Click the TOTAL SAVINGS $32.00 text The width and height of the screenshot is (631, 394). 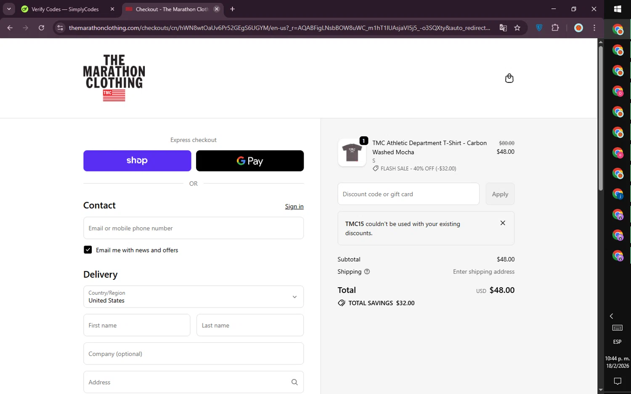(382, 303)
